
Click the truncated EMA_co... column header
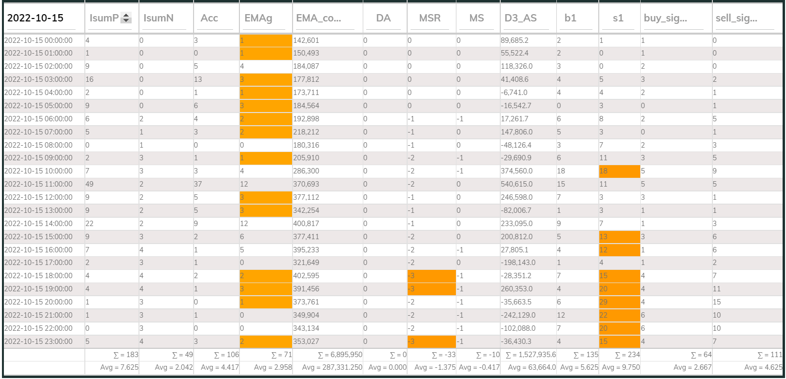[318, 18]
